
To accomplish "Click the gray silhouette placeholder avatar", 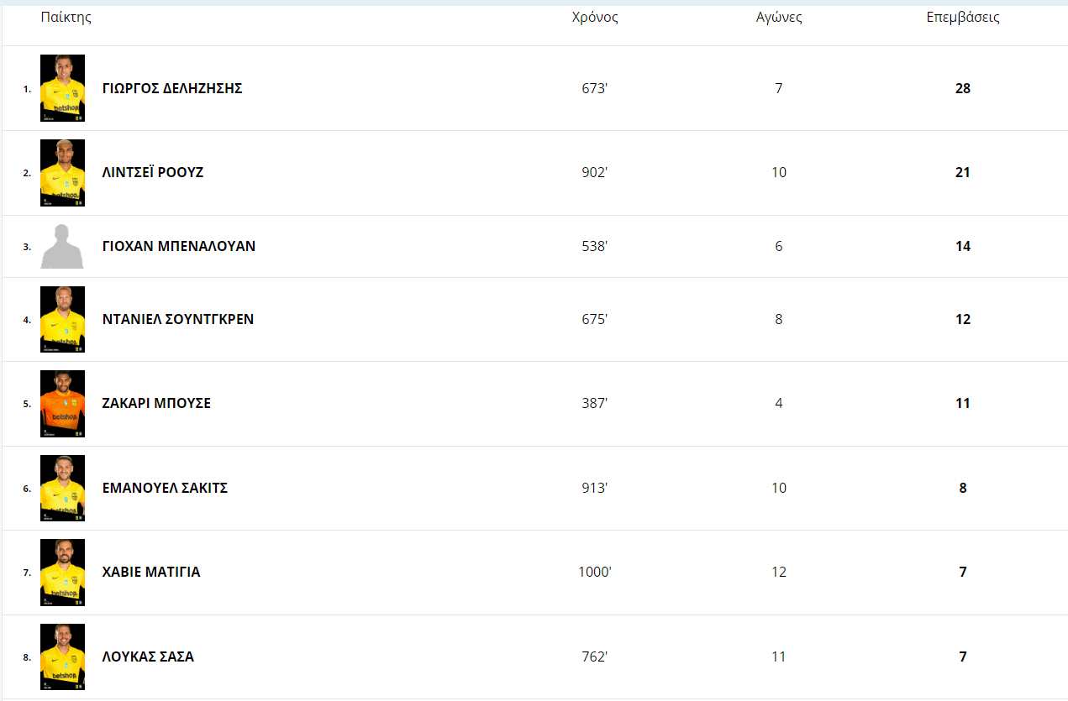I will coord(62,247).
